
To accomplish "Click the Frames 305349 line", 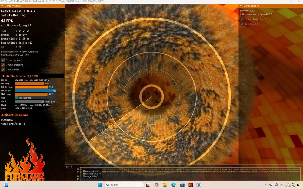I will (14, 35).
